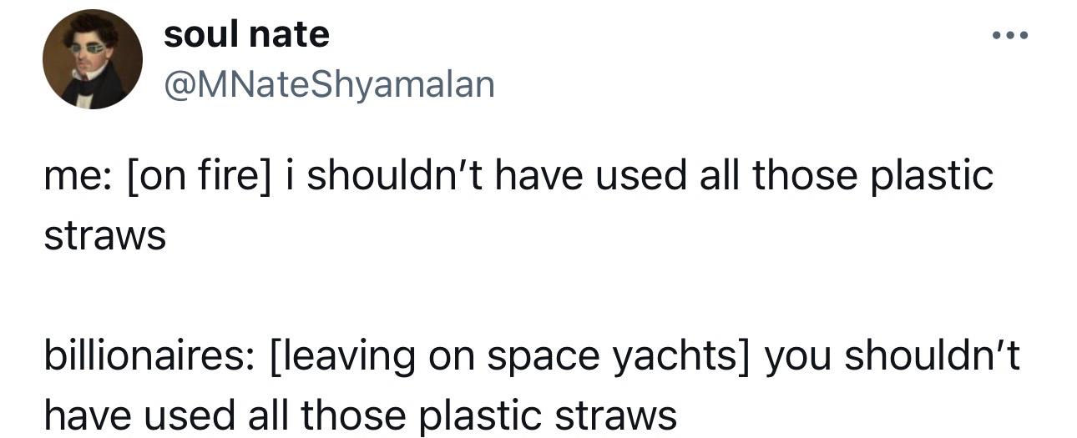Open the soul nate display name link
Image resolution: width=1077 pixels, height=438 pixels.
click(246, 35)
